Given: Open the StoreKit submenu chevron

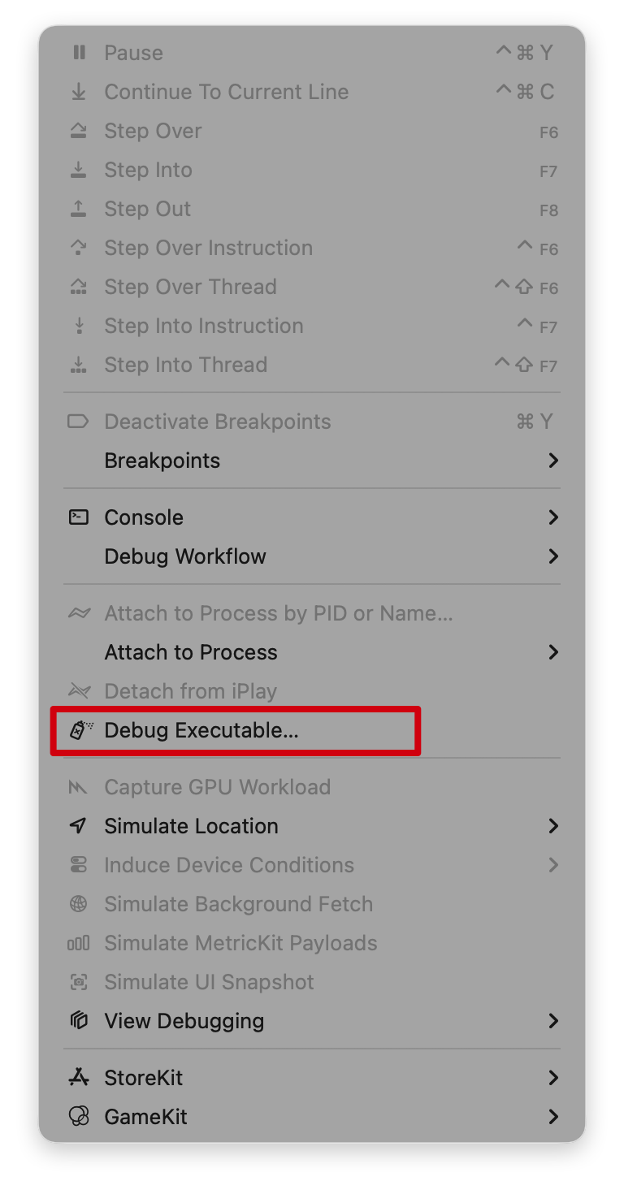Looking at the screenshot, I should point(553,1078).
